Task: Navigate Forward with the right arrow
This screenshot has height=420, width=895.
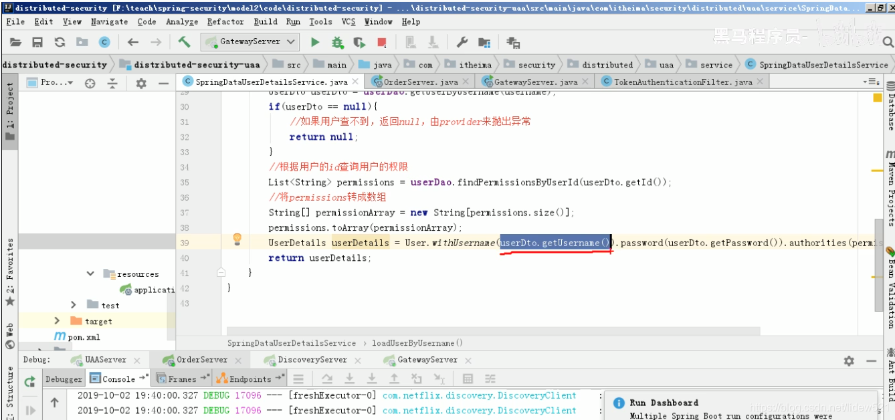Action: pyautogui.click(x=156, y=42)
